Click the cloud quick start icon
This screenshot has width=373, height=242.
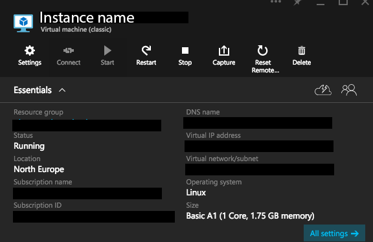323,90
